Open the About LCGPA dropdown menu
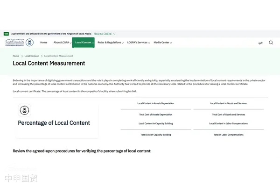The image size is (280, 187). click(x=62, y=43)
